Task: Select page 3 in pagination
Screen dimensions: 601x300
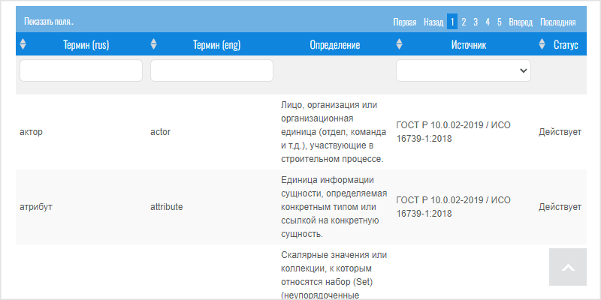Action: [476, 22]
